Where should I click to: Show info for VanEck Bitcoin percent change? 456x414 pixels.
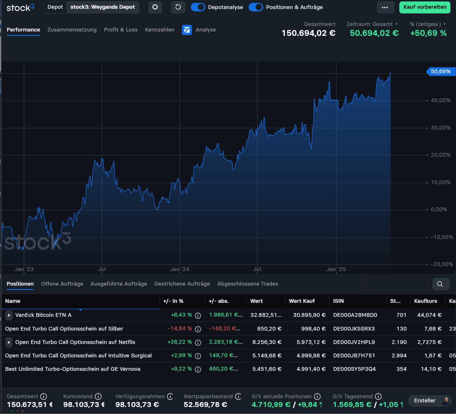(x=198, y=315)
